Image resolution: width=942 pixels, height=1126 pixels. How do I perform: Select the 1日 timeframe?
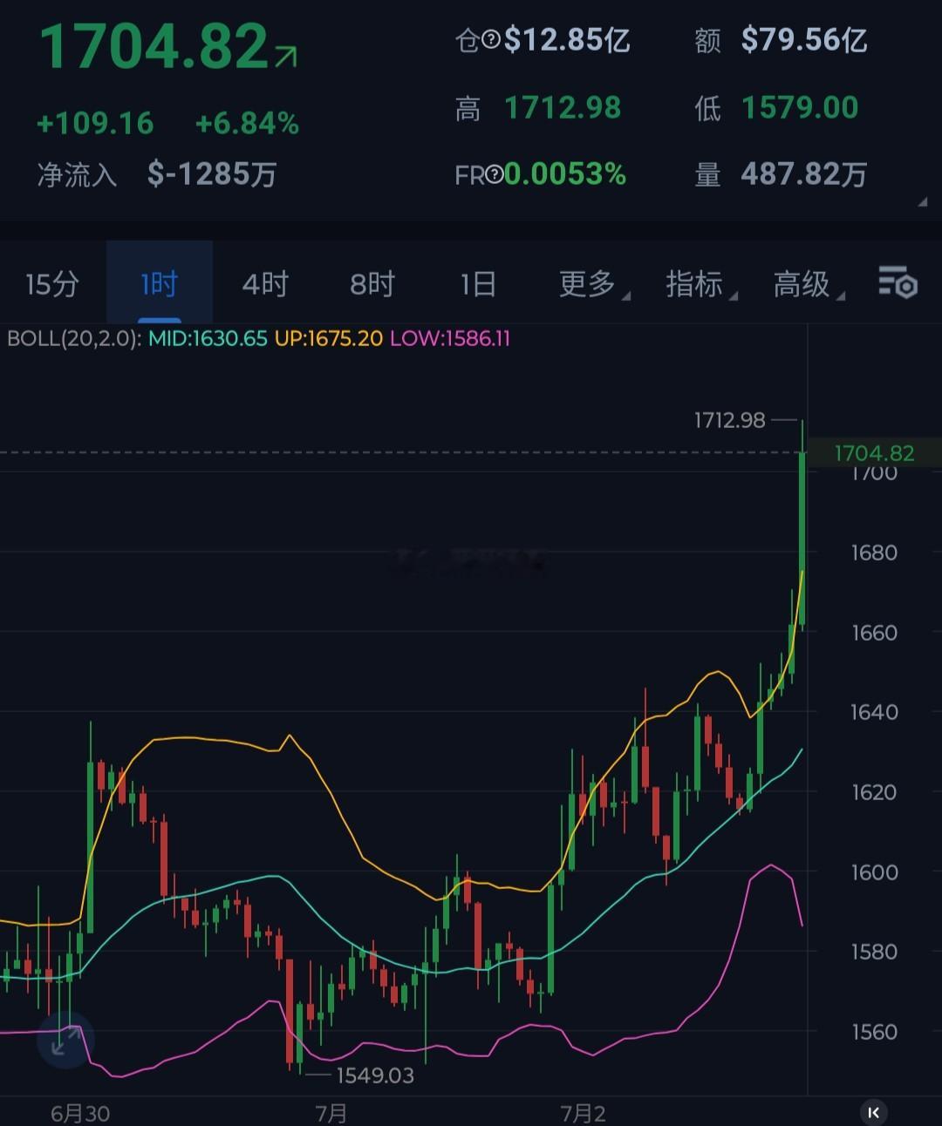point(479,284)
